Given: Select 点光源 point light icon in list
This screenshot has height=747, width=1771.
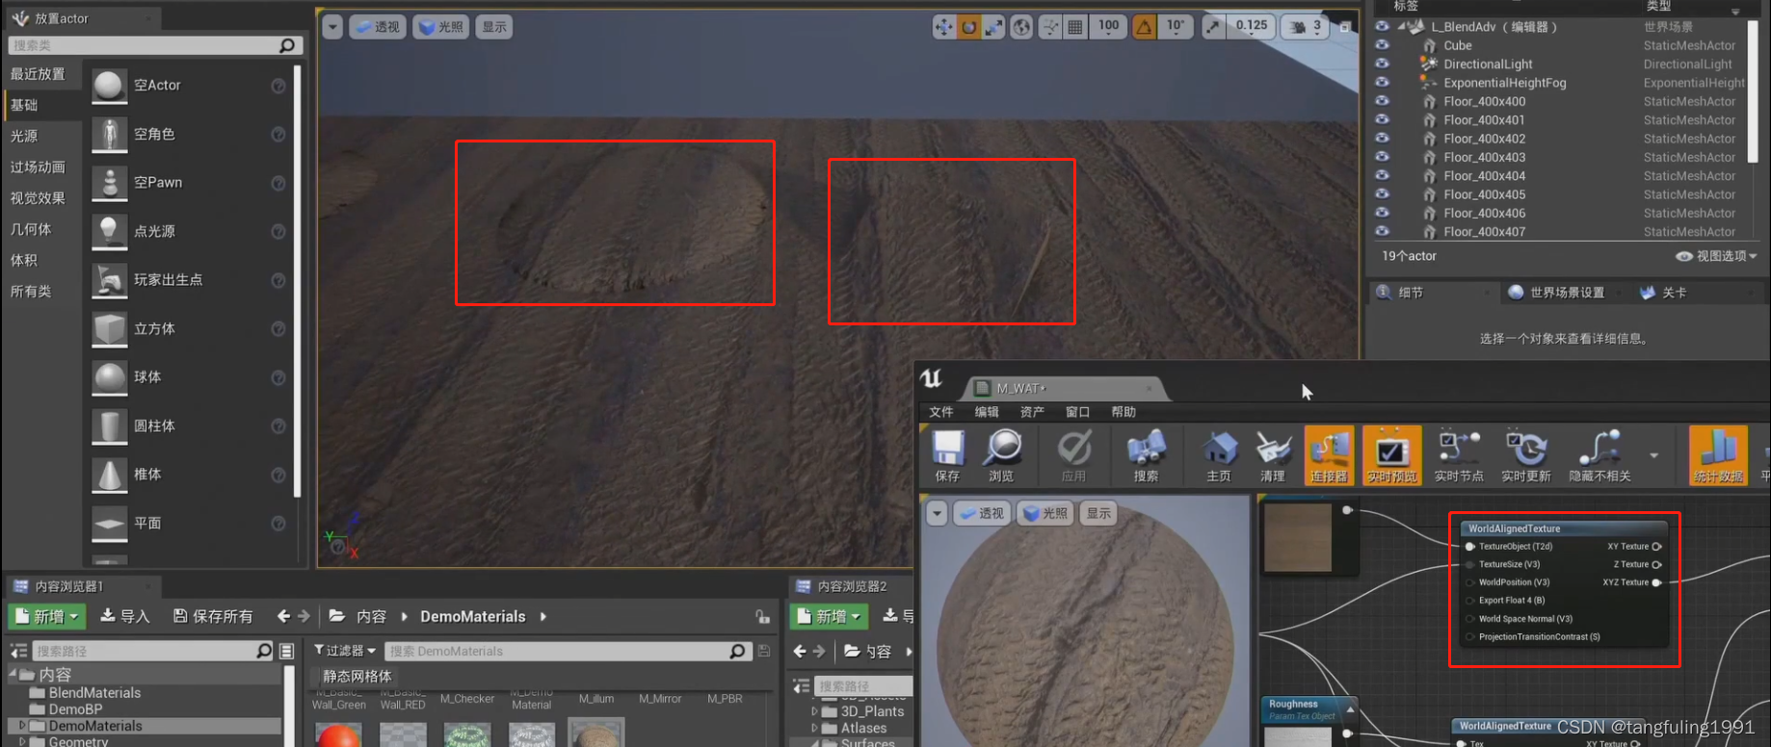Looking at the screenshot, I should point(109,231).
